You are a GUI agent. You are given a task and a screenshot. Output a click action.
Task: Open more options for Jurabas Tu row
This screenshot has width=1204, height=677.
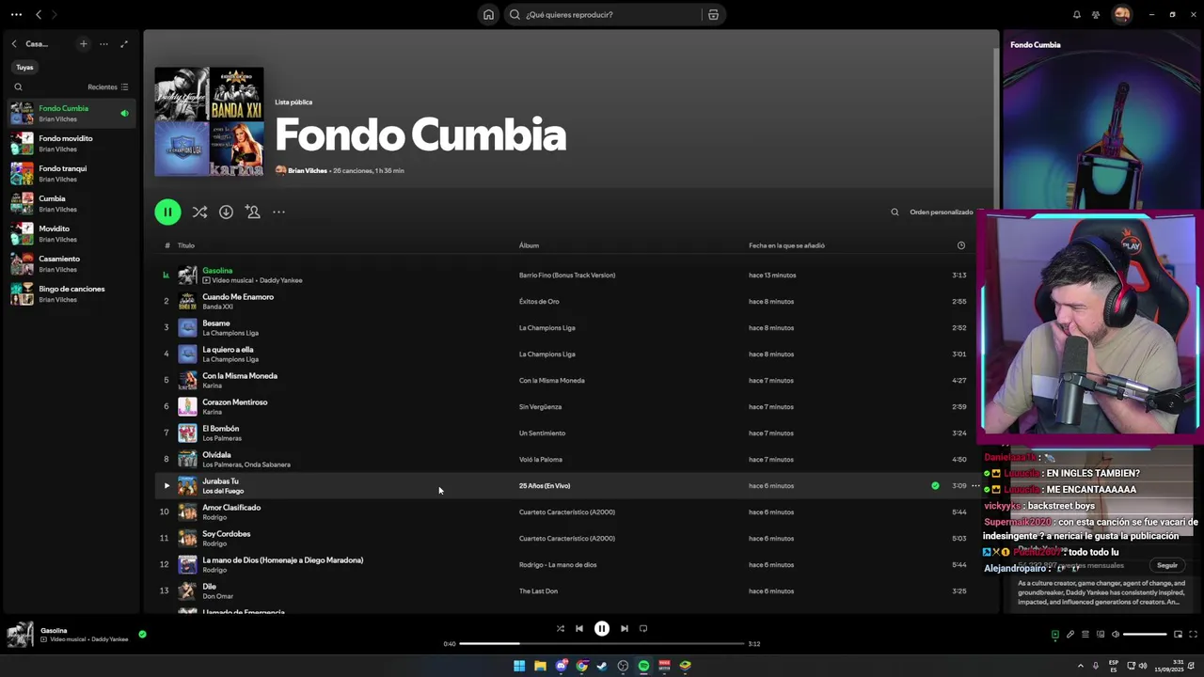pyautogui.click(x=975, y=485)
